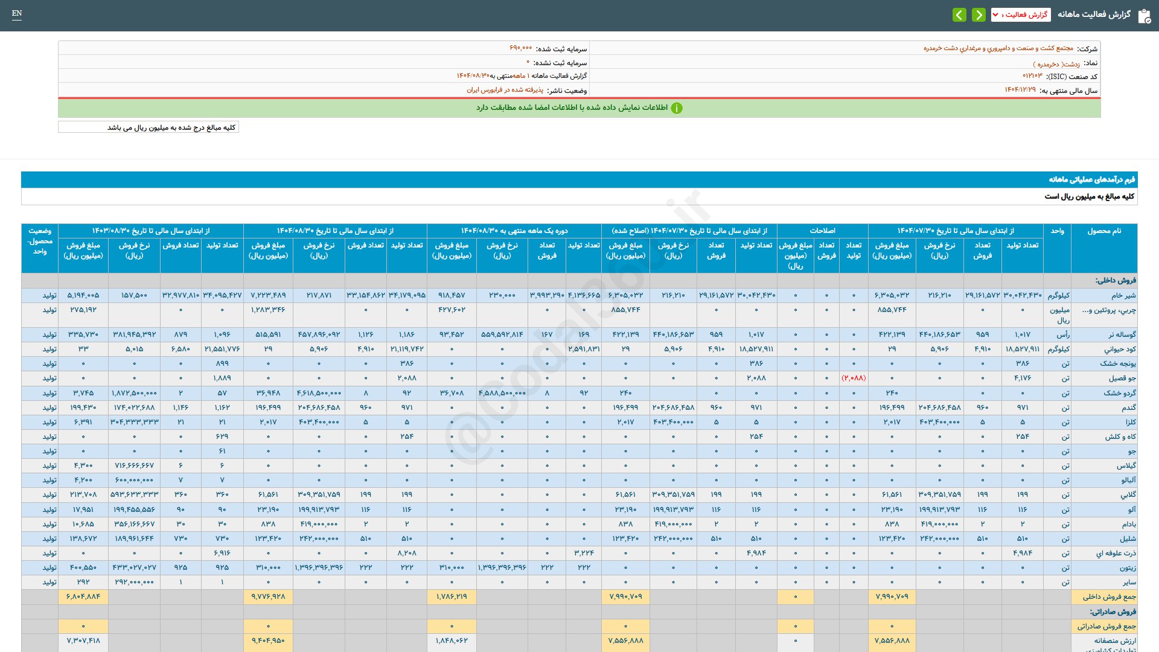The image size is (1159, 652).
Task: Click the جمع فروش داخلی total row label
Action: (1109, 596)
